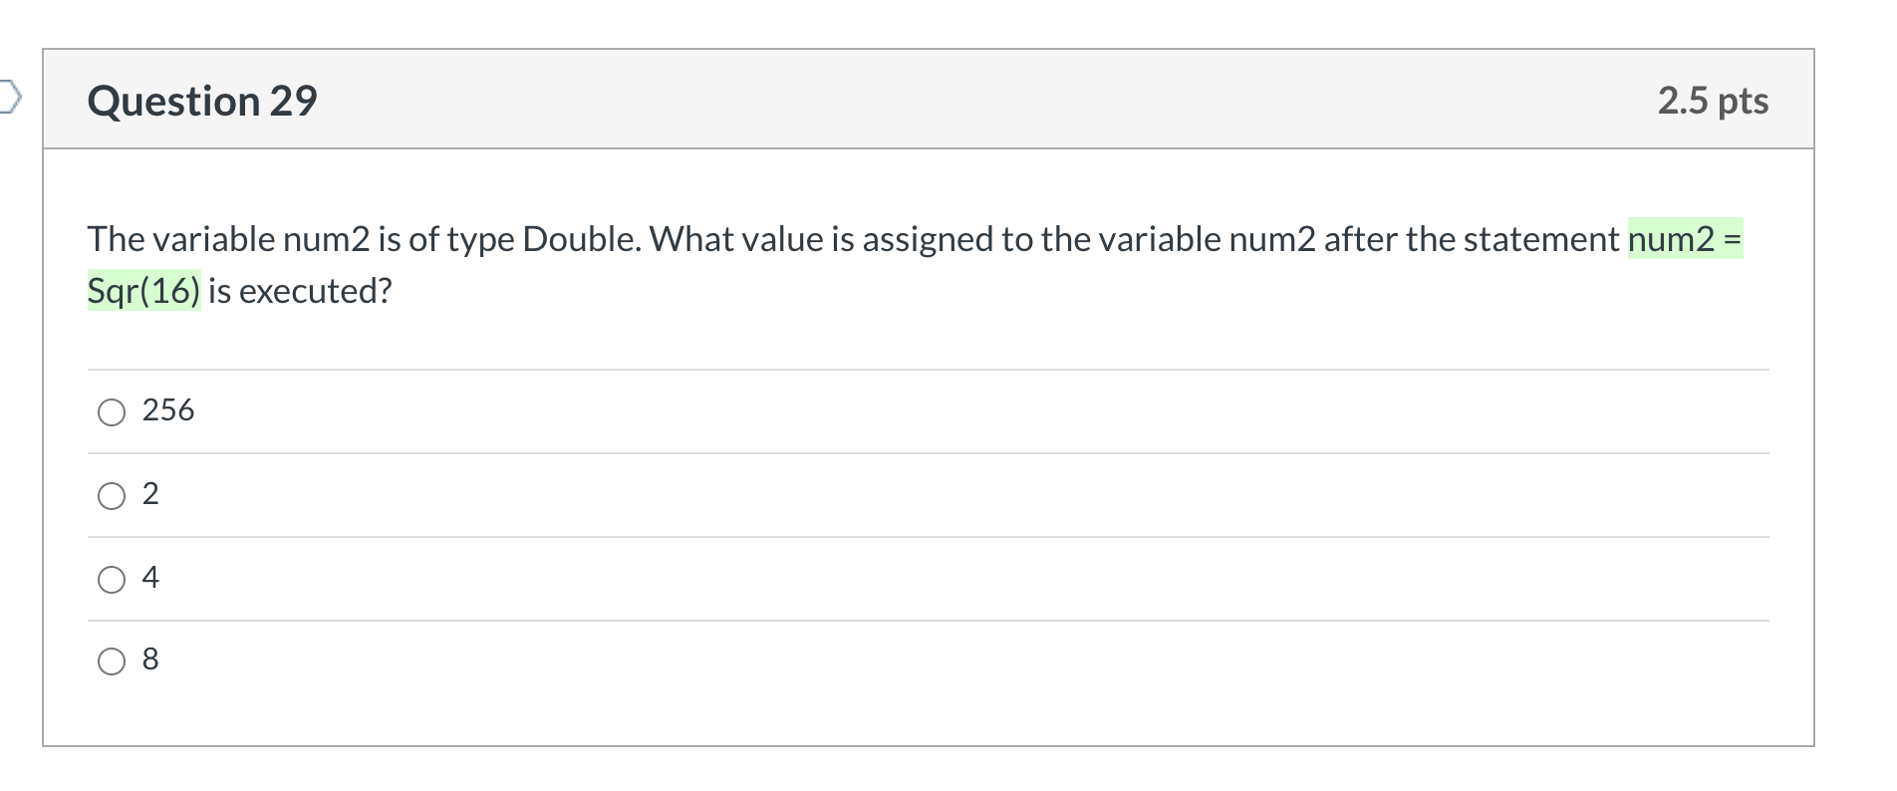1897x791 pixels.
Task: Click the answer label reading 8
Action: pyautogui.click(x=150, y=658)
